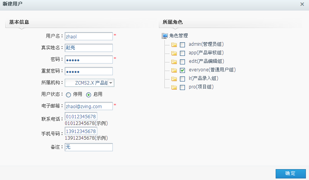The image size is (309, 180).
Task: Select the 停用 user status radio button
Action: coord(68,94)
